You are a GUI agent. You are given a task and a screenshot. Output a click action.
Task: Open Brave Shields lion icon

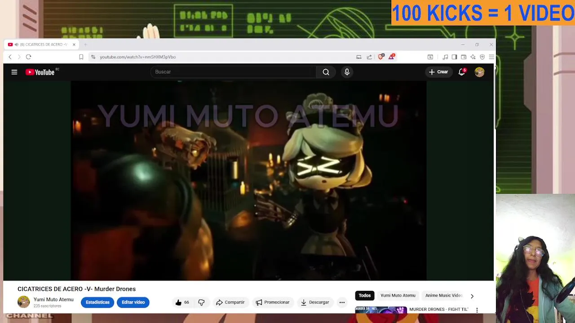coord(381,57)
